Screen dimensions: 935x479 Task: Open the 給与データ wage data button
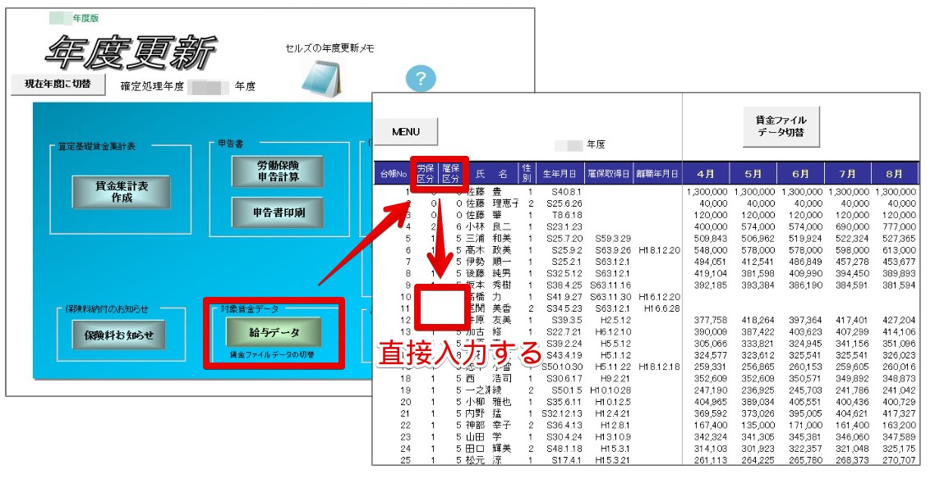tap(274, 332)
